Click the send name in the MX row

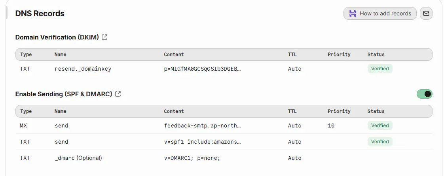pyautogui.click(x=61, y=125)
